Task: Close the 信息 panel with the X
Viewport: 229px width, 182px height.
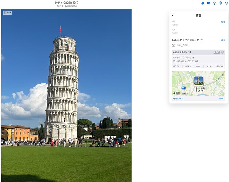Action: click(173, 15)
